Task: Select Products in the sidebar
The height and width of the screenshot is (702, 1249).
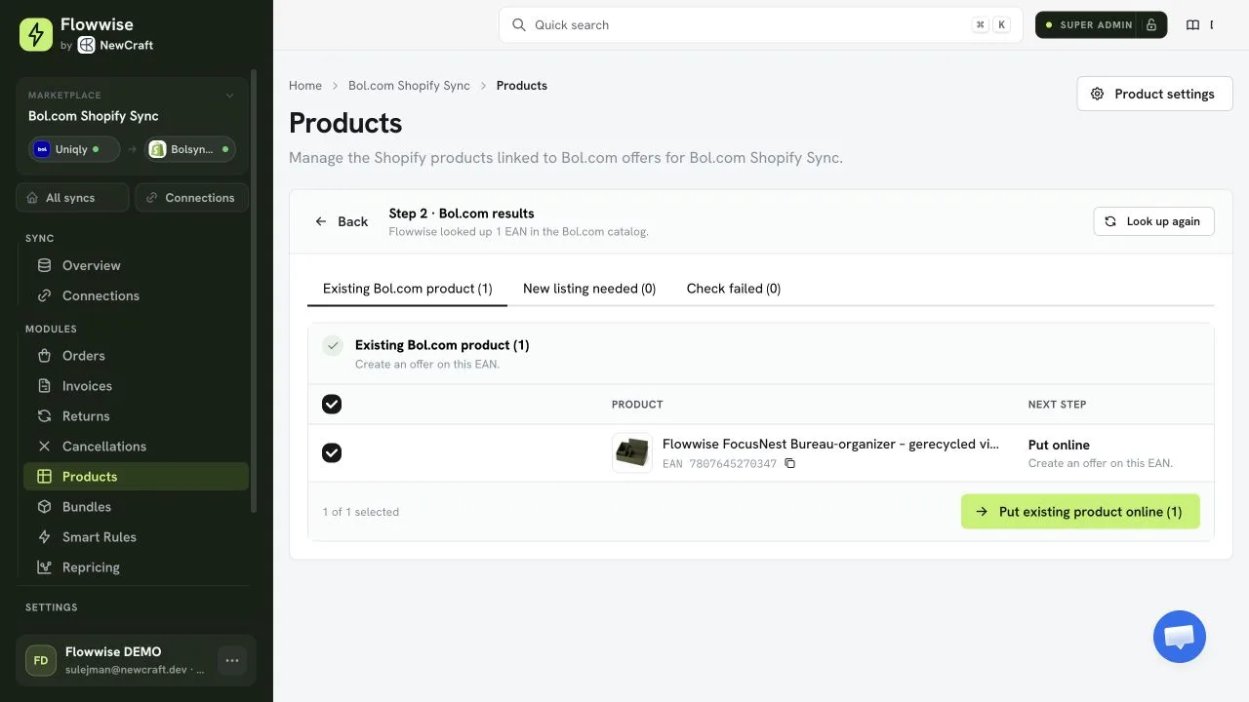Action: 136,477
